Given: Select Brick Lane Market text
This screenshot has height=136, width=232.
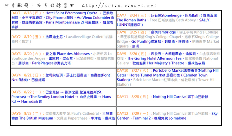Looking at the screenshot, I should pyautogui.click(x=149, y=80).
